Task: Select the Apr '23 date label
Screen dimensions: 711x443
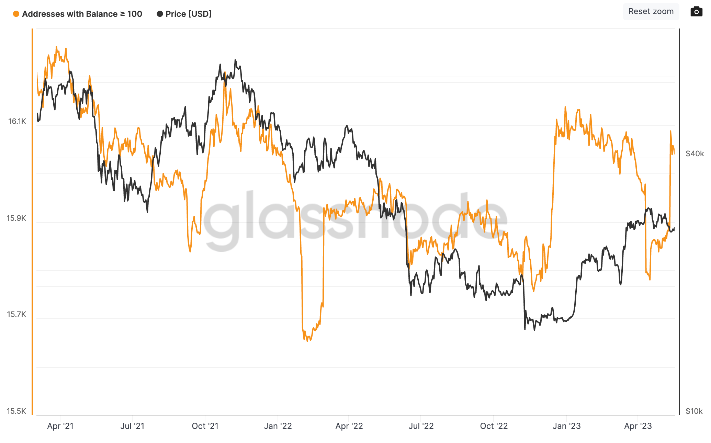Action: (x=638, y=426)
